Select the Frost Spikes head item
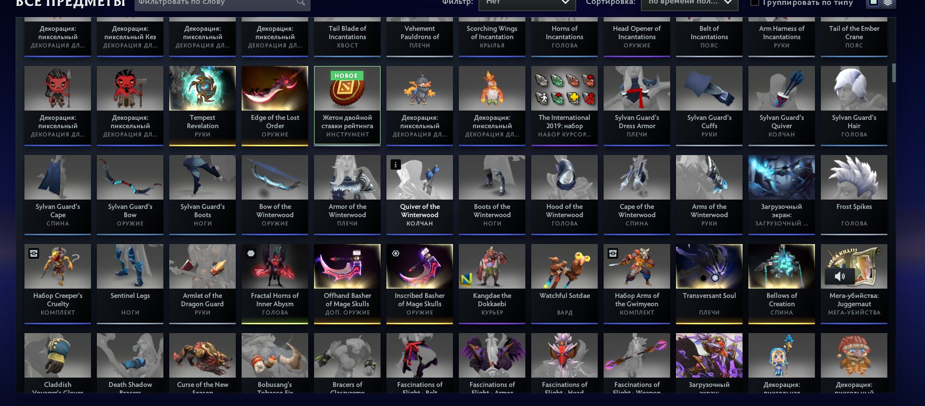This screenshot has width=925, height=406. click(x=854, y=195)
